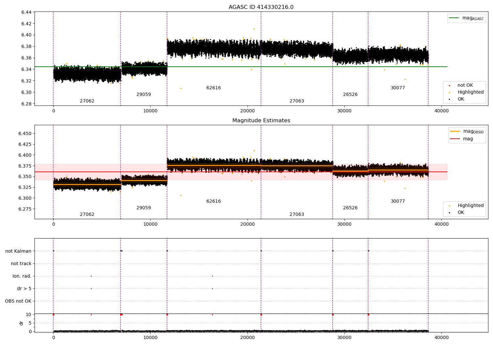Click obsid label '62616' in the AGASC ID plot

click(214, 88)
